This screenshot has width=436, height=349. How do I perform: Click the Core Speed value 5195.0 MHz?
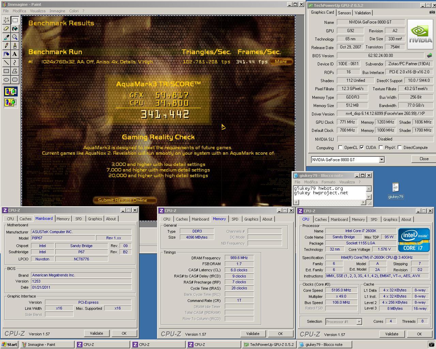(x=341, y=290)
